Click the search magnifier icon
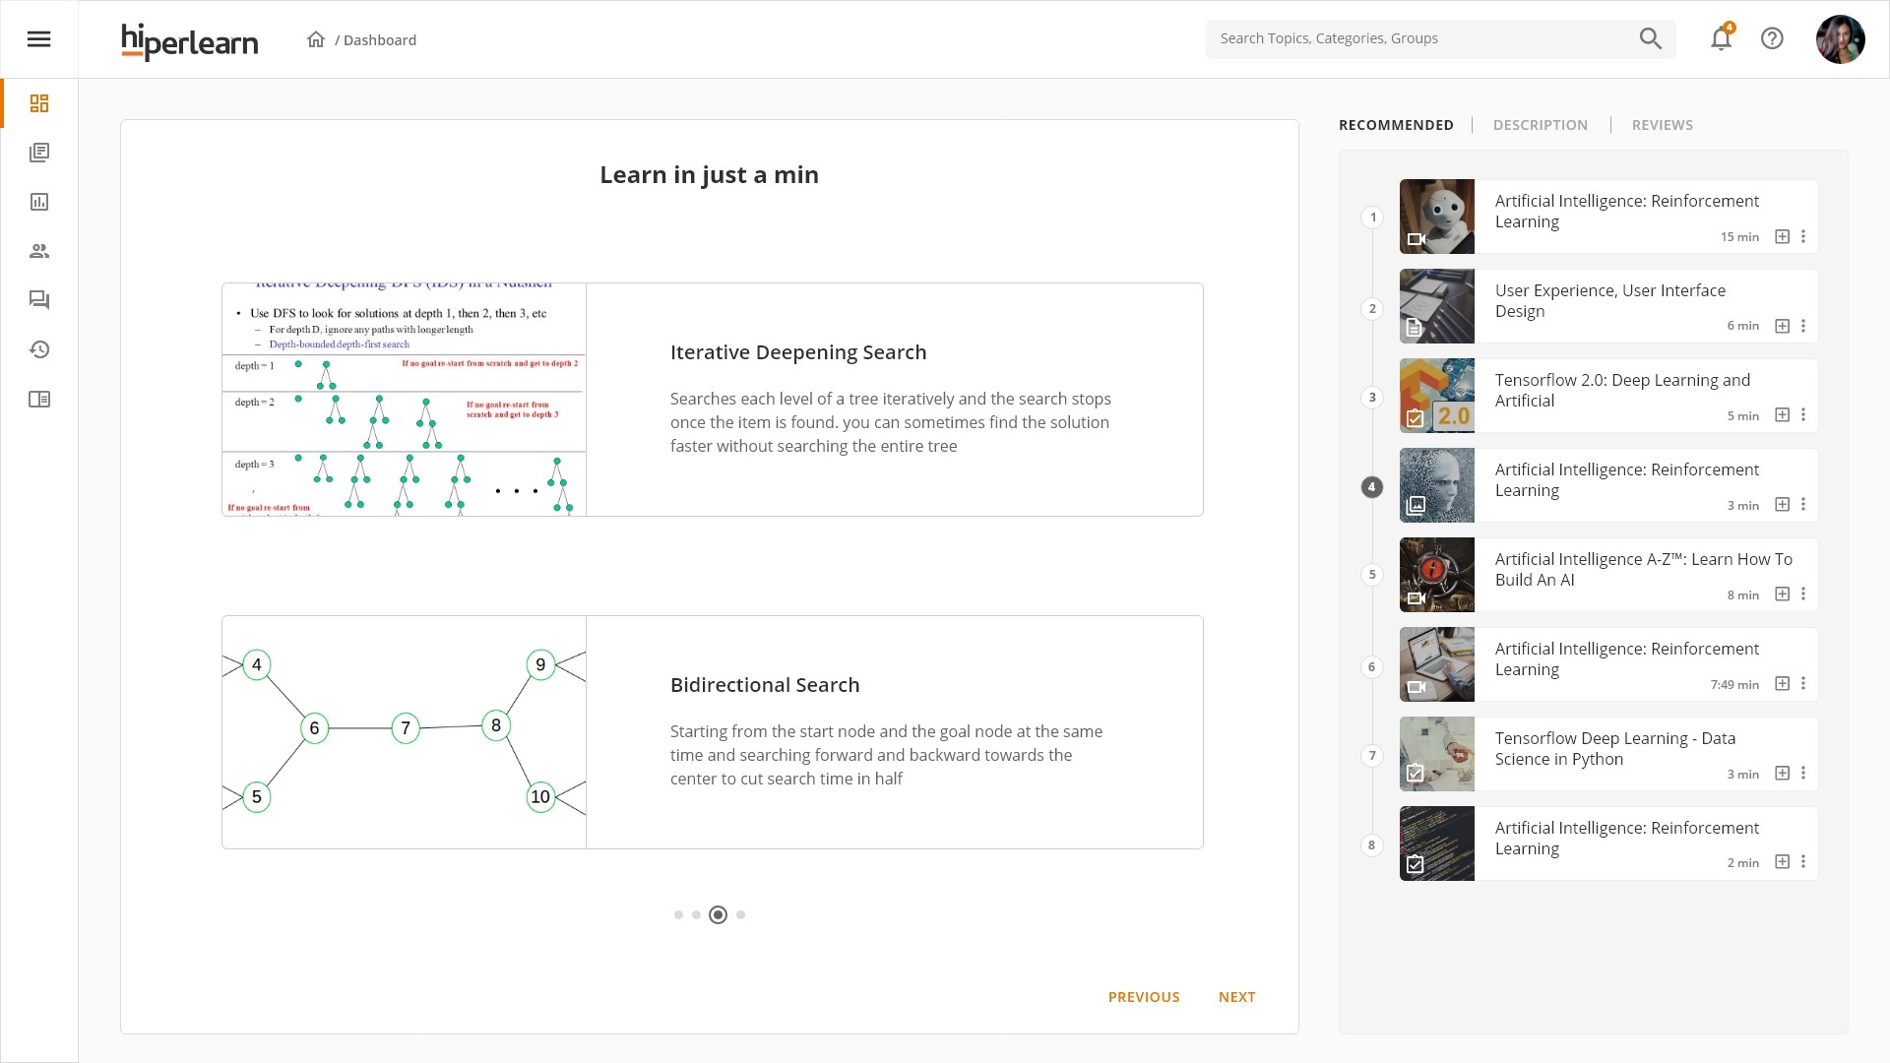This screenshot has width=1890, height=1063. [1651, 39]
